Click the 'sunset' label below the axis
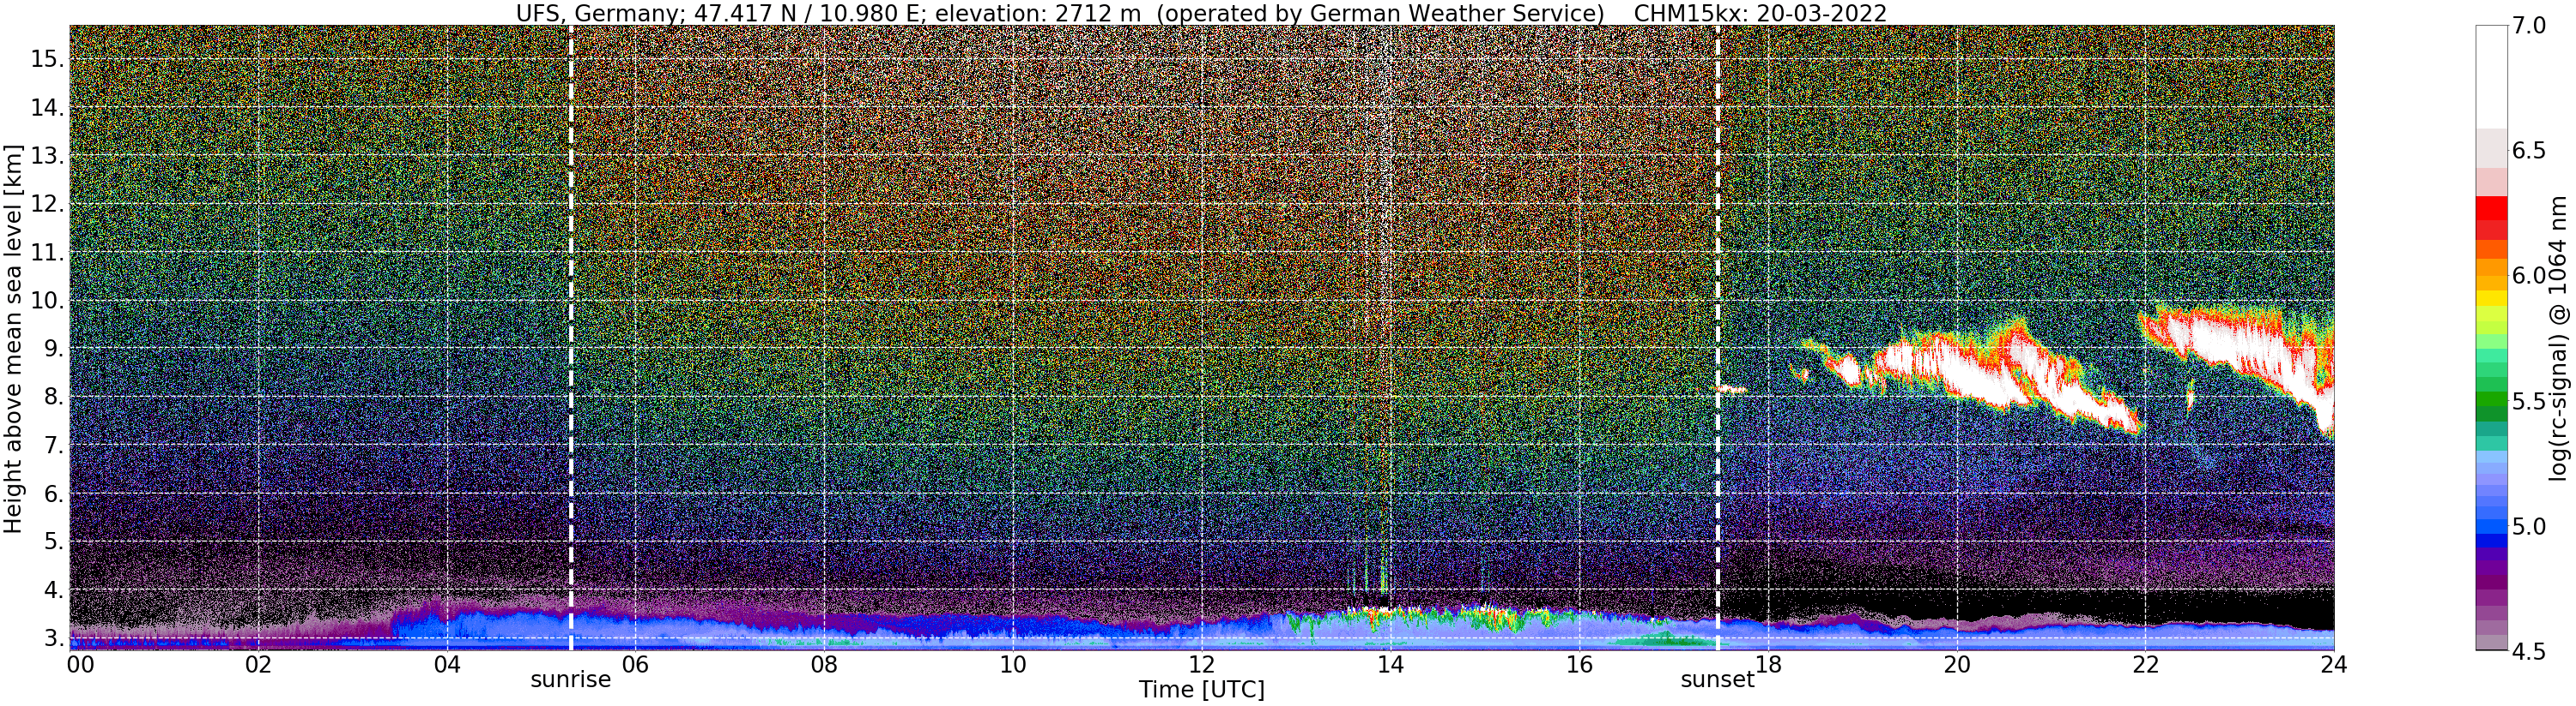 [1717, 680]
